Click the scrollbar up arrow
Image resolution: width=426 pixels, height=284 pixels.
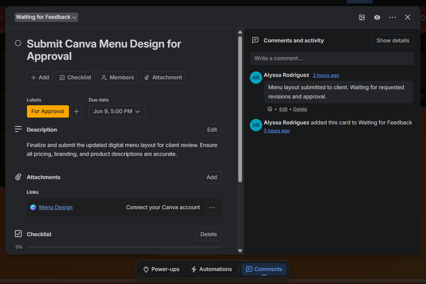click(240, 32)
